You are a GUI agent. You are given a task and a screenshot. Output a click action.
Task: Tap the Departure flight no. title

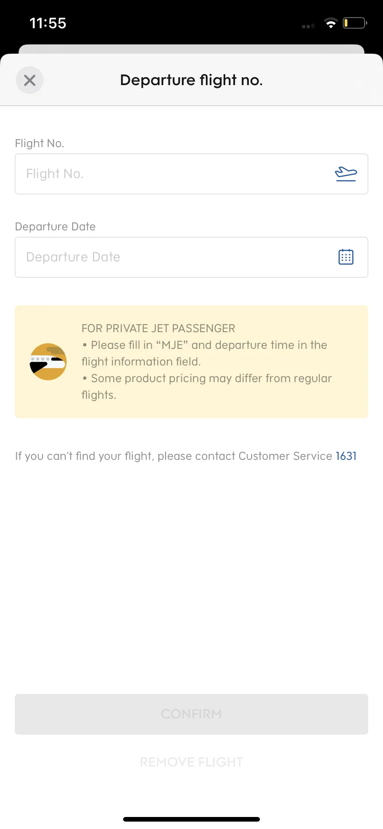pos(191,80)
